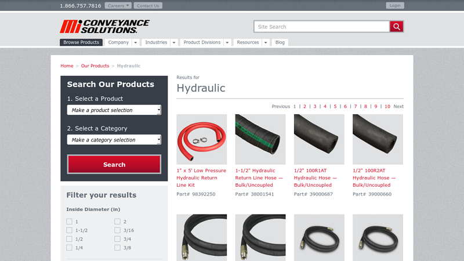Expand the Company menu arrow
Image resolution: width=464 pixels, height=261 pixels.
coord(136,42)
